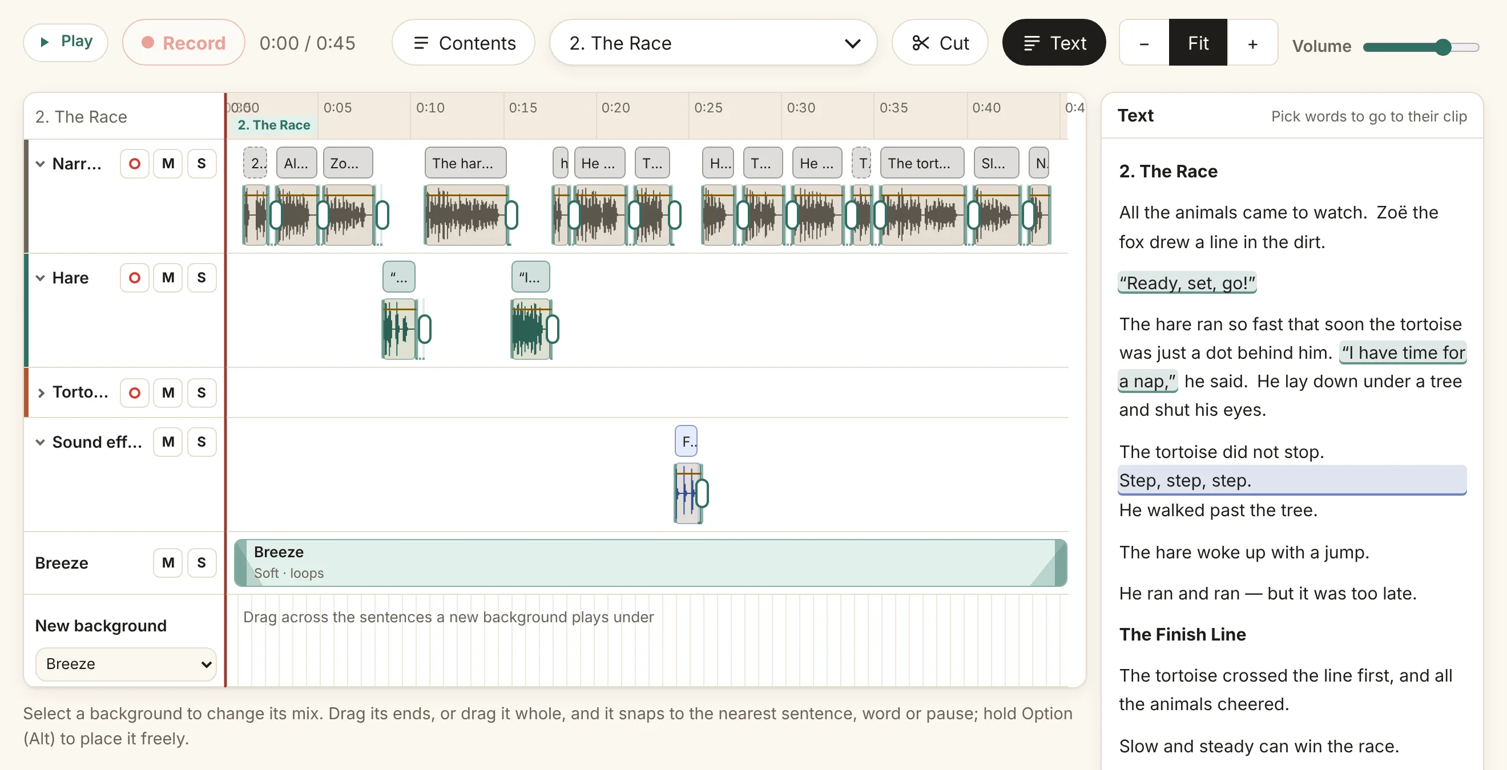Open the chapter selector '2. The Race'

pos(713,43)
